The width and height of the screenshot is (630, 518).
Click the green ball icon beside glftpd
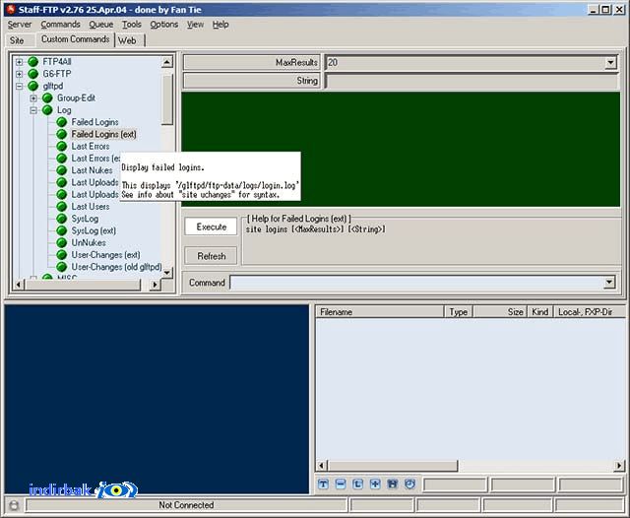(x=32, y=86)
